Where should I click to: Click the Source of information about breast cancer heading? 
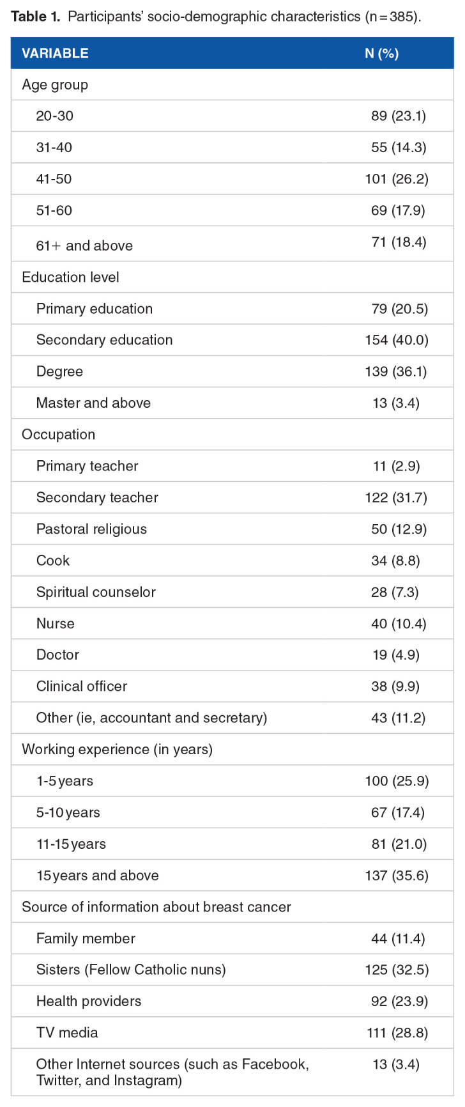tap(156, 907)
